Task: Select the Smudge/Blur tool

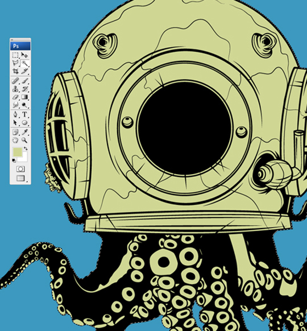Action: tap(15, 105)
